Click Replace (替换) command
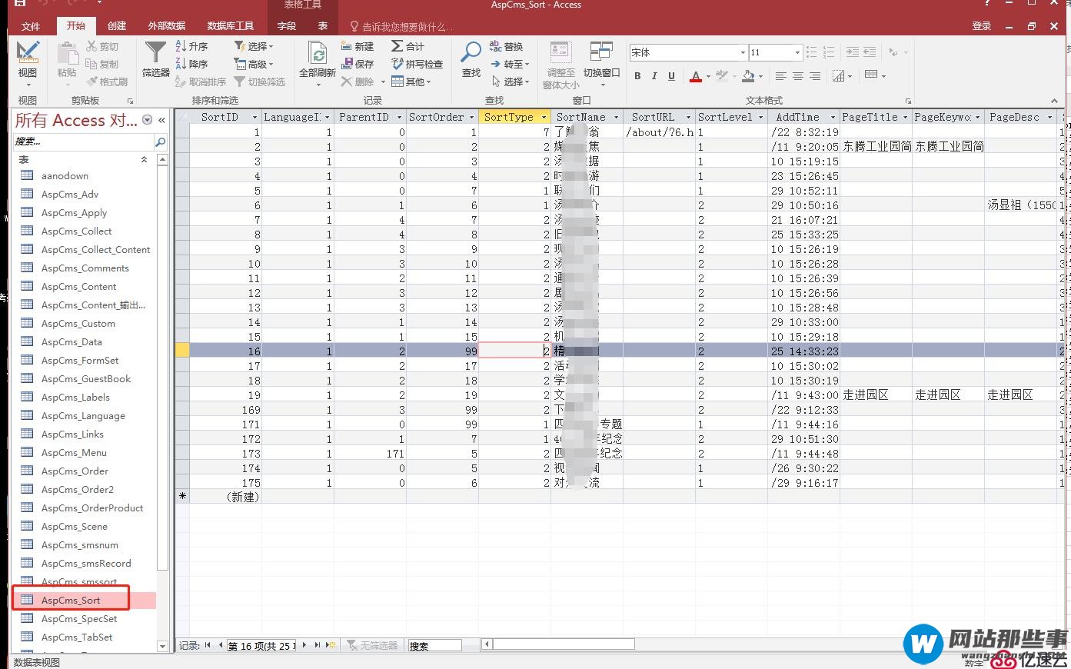Viewport: 1071px width, 669px height. (507, 47)
